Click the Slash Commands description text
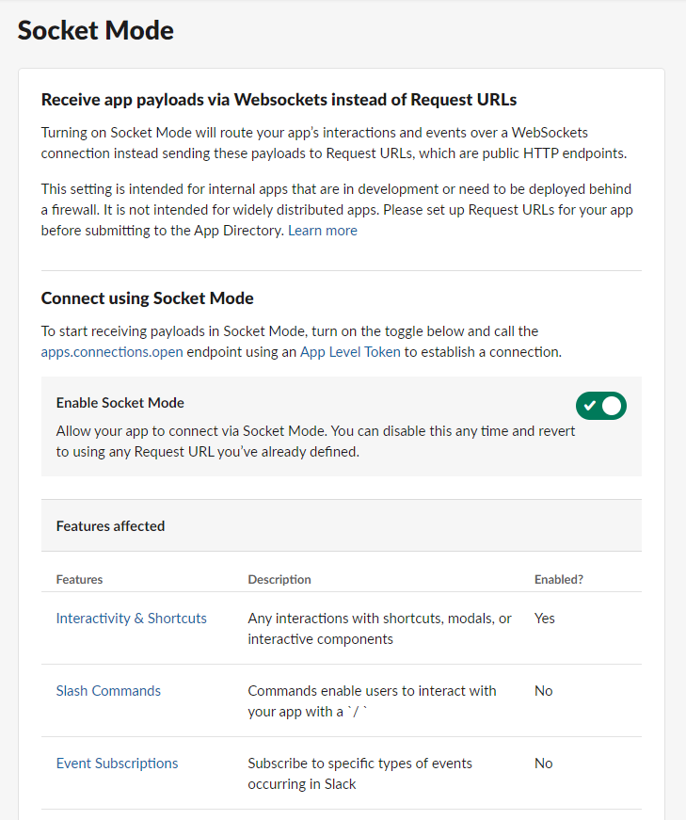 tap(372, 701)
